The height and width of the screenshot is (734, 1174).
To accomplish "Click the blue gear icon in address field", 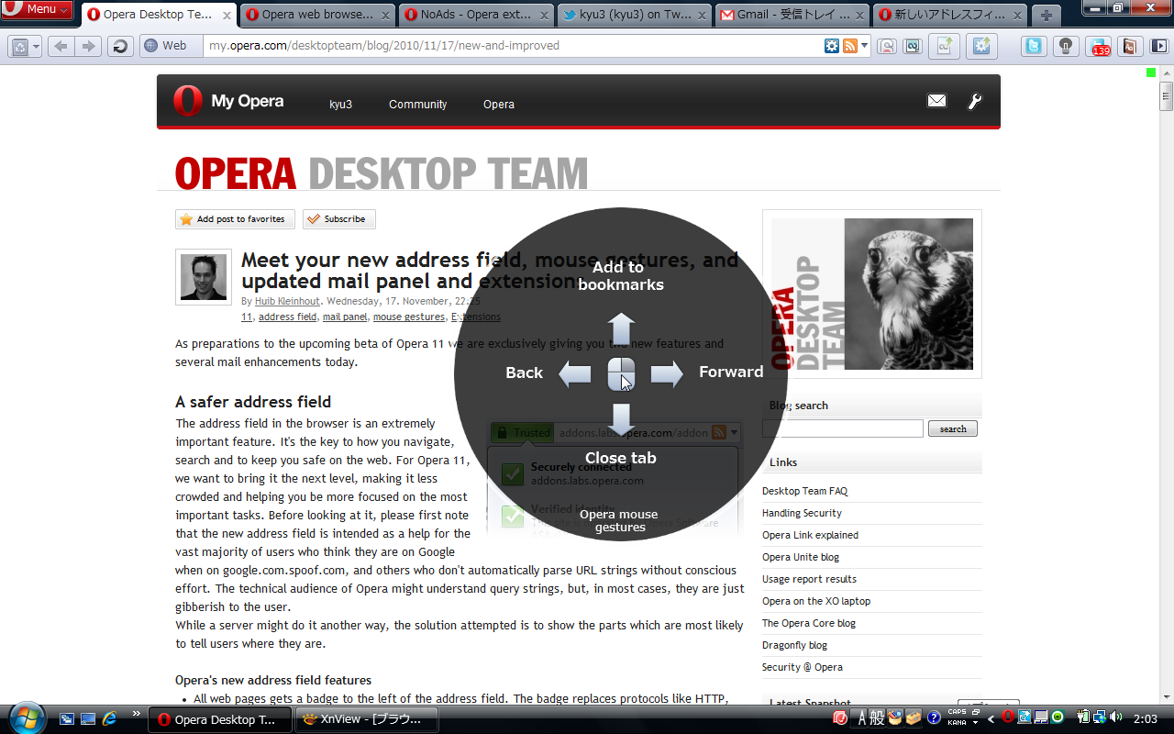I will 832,46.
